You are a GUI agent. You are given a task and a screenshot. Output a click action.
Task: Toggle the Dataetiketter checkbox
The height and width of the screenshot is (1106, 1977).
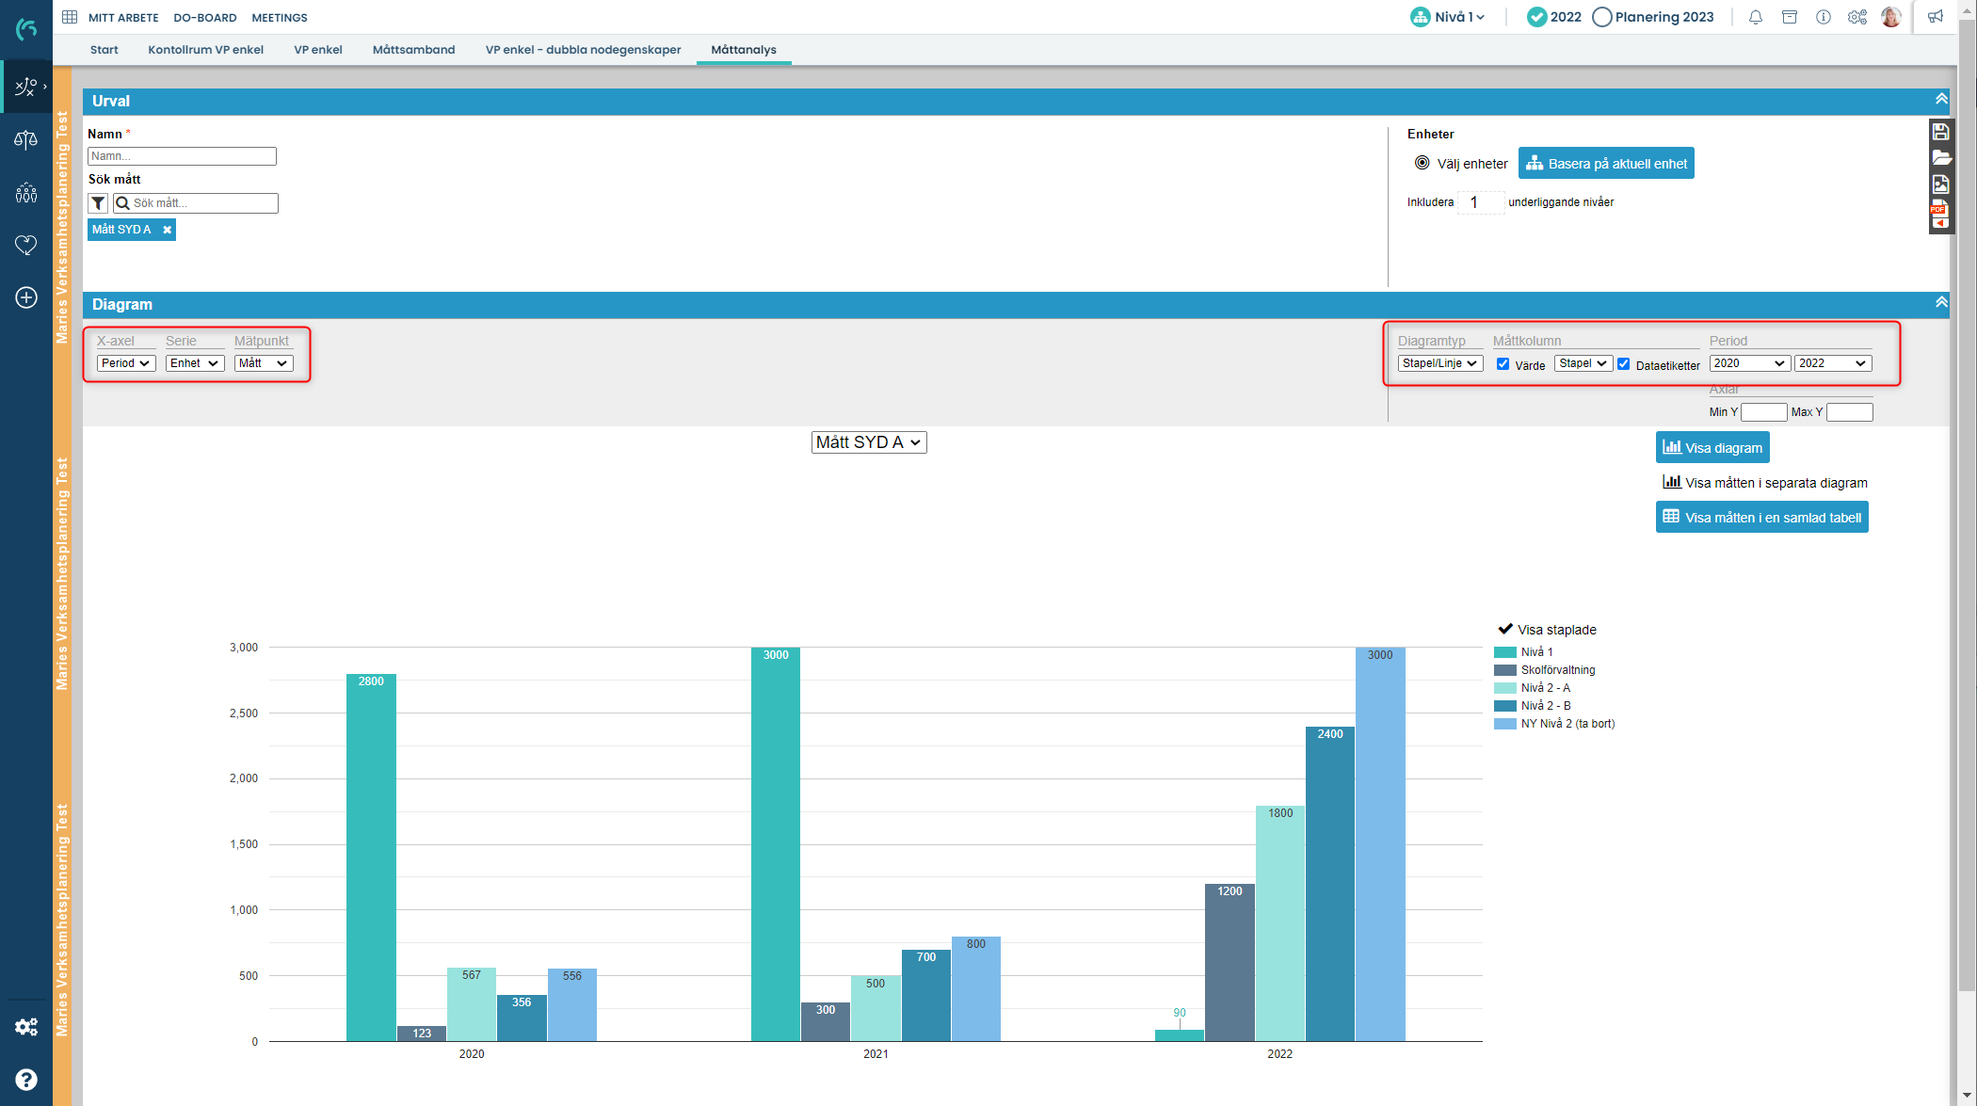[x=1624, y=364]
